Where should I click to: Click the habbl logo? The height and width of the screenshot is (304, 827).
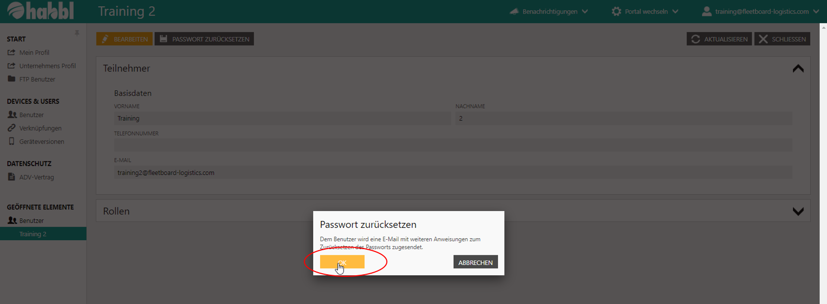coord(41,11)
